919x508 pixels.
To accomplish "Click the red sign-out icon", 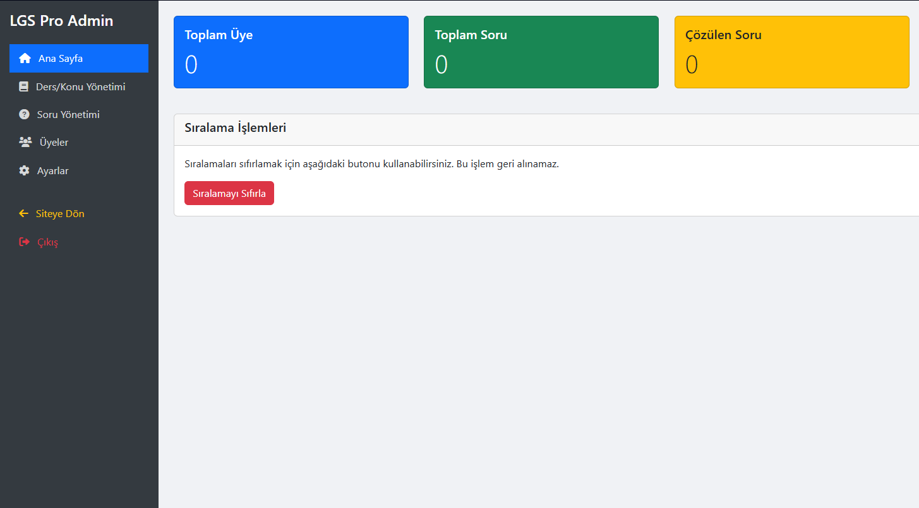I will point(25,242).
